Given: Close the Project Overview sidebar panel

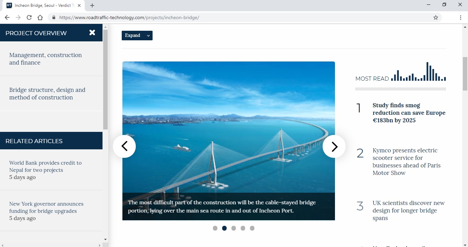Looking at the screenshot, I should 92,33.
